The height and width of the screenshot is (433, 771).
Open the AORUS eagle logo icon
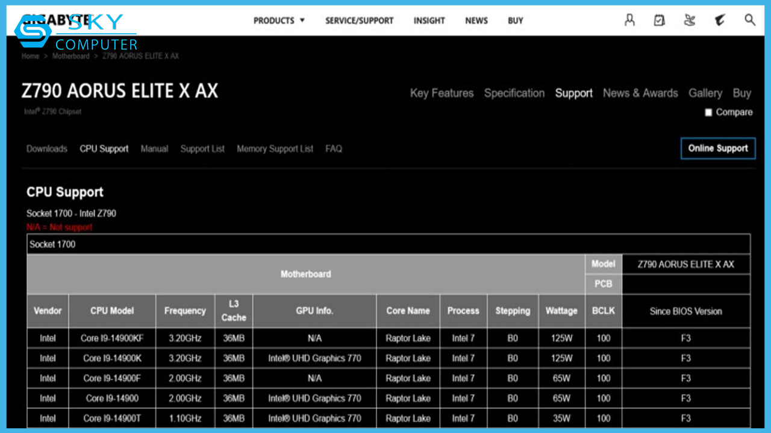click(x=719, y=20)
